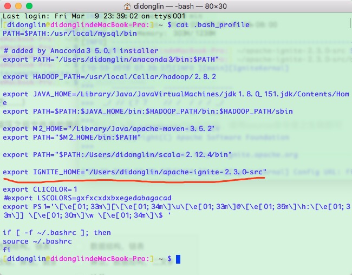Click the '# added by Anaconda3 5.0.1 installer' comment
Viewport: 352px width, 275px height.
(x=81, y=51)
